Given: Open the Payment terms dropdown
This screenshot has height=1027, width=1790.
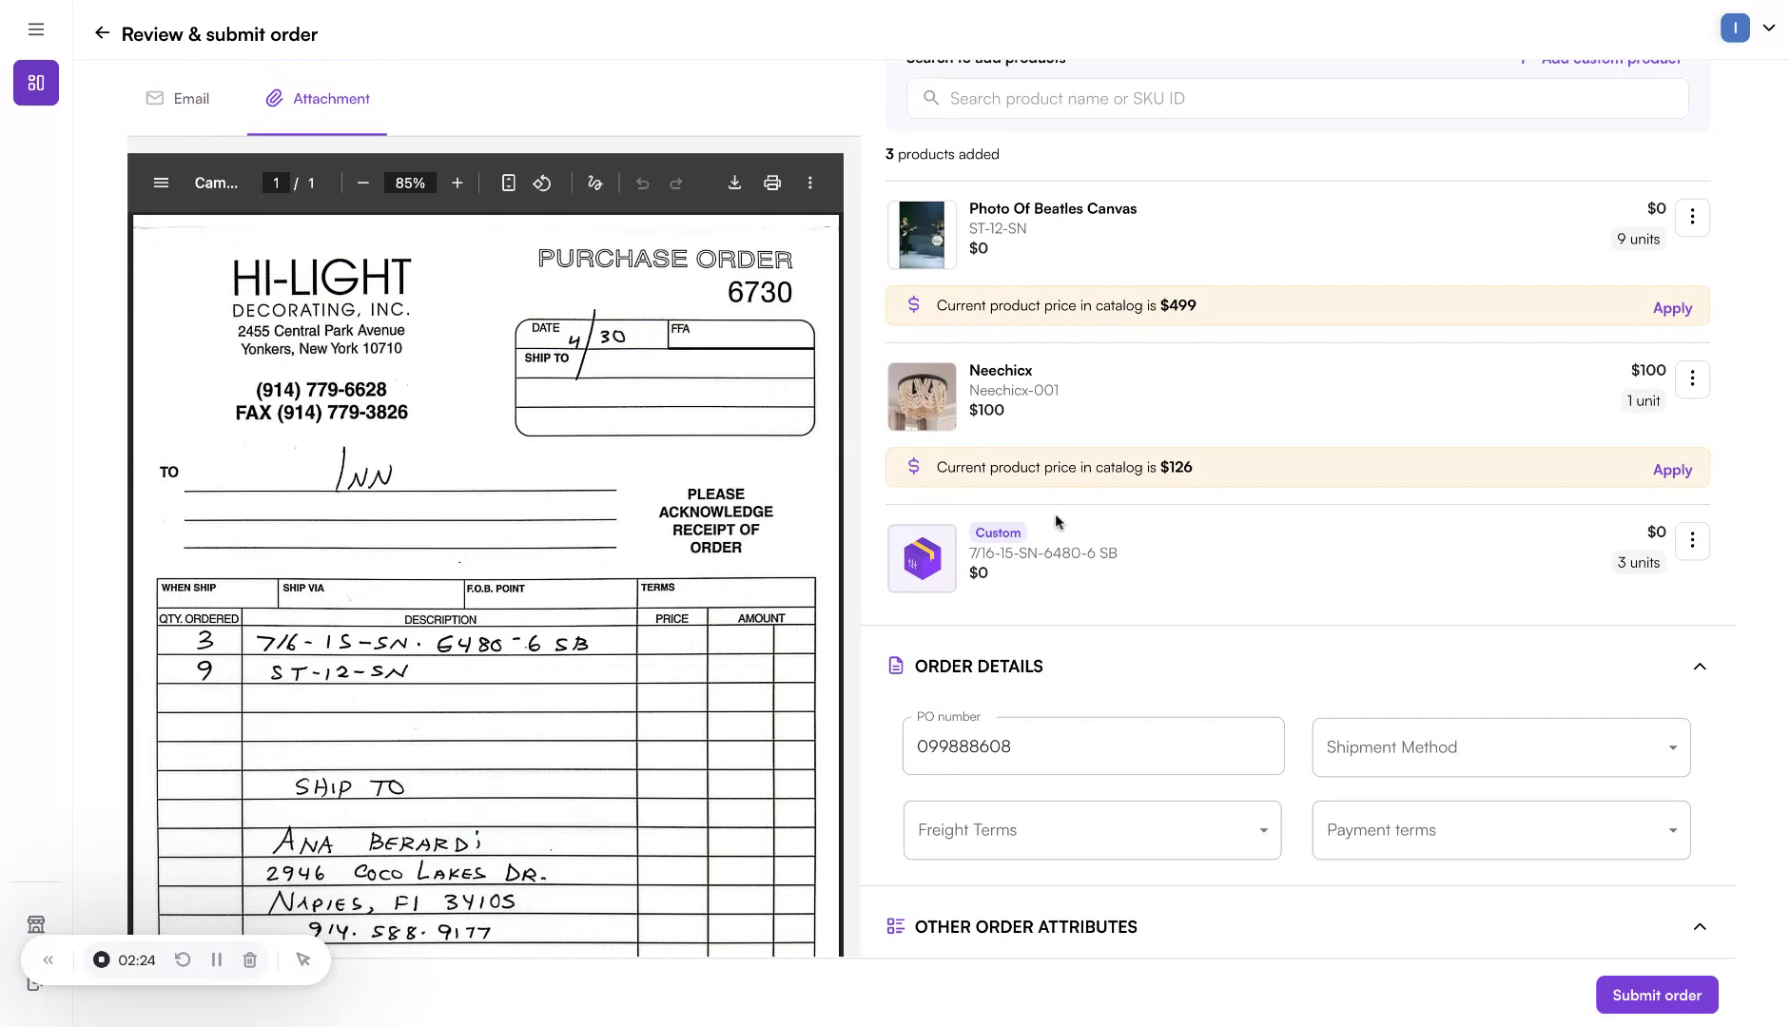Looking at the screenshot, I should point(1499,829).
